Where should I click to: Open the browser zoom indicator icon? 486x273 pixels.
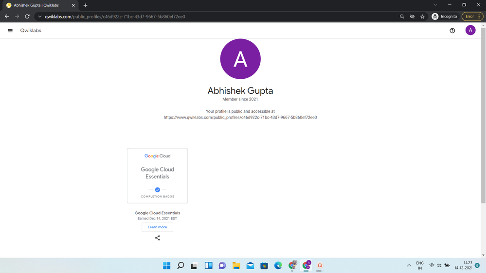tap(402, 17)
